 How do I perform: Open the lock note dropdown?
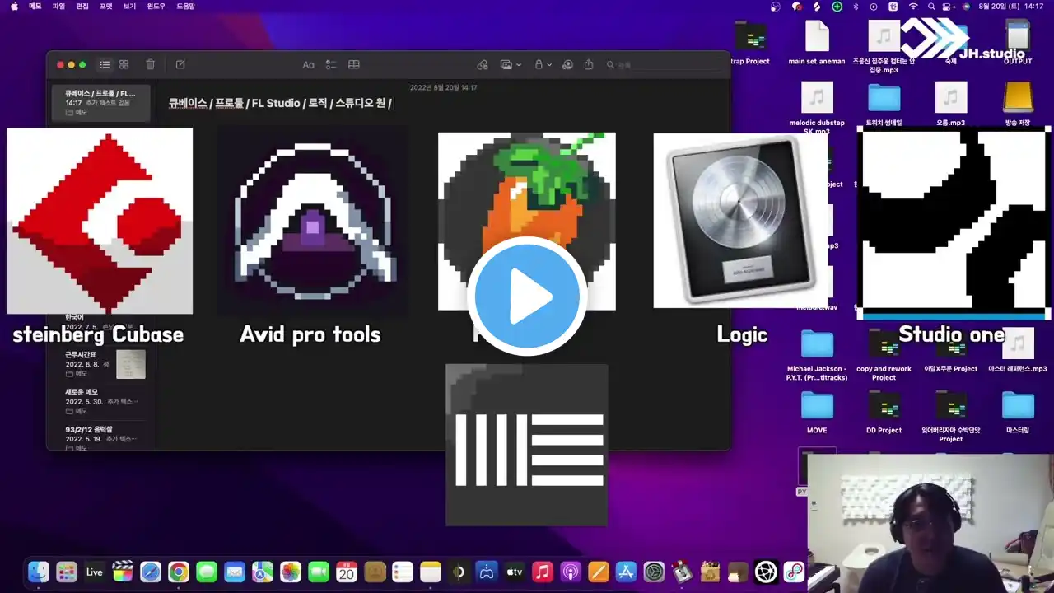543,64
